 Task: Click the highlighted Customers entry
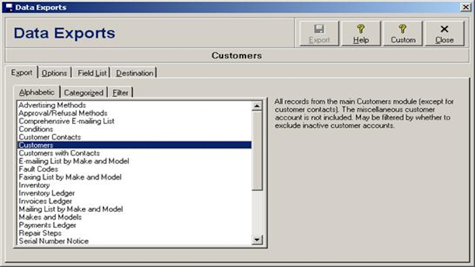[134, 145]
